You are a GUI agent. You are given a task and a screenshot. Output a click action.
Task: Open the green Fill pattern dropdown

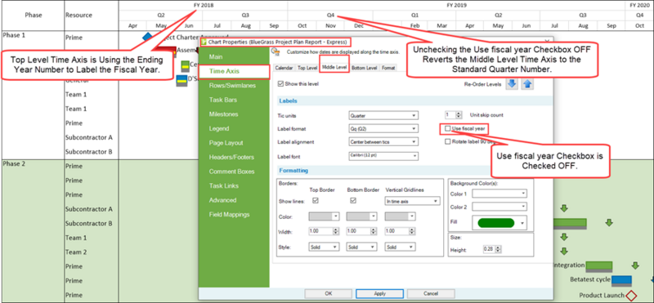tap(499, 223)
